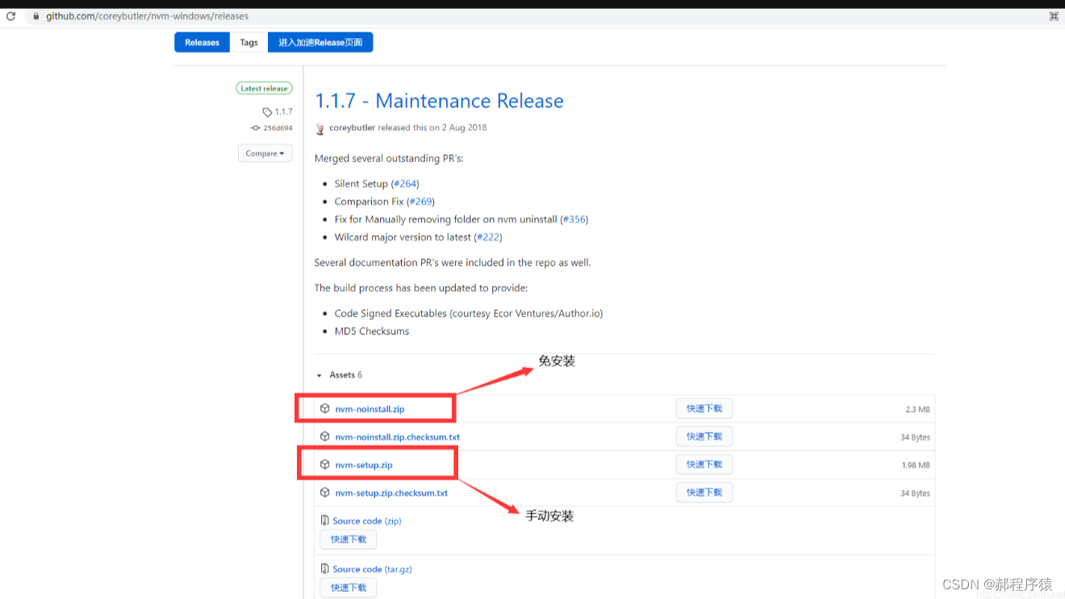This screenshot has height=599, width=1065.
Task: Click 'MD5 Checksums' bullet text
Action: (x=372, y=331)
